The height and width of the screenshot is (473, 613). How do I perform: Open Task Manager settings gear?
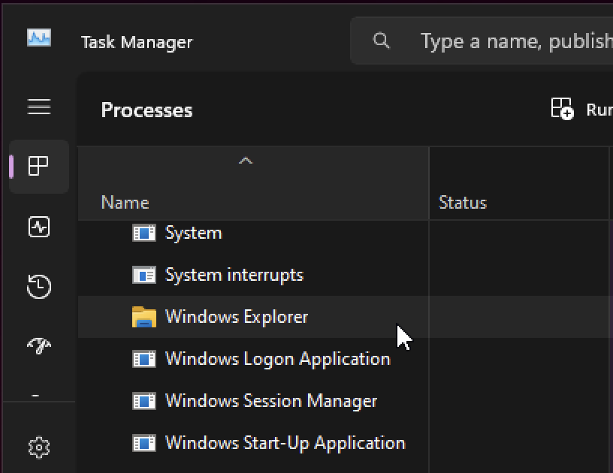point(39,447)
